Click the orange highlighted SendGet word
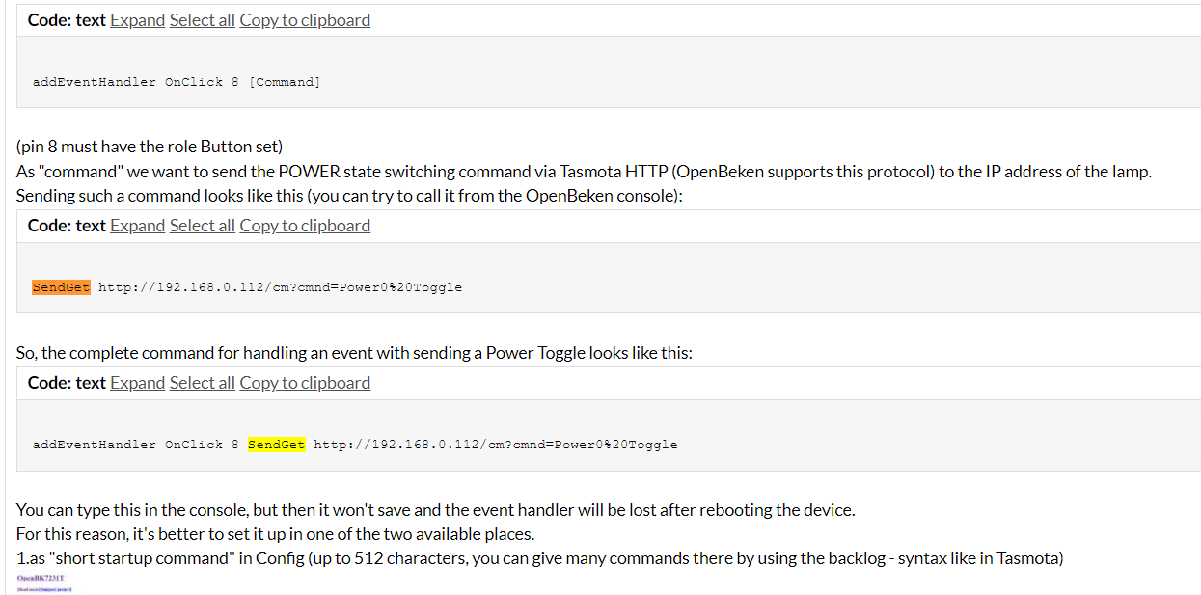The height and width of the screenshot is (595, 1201). [61, 287]
